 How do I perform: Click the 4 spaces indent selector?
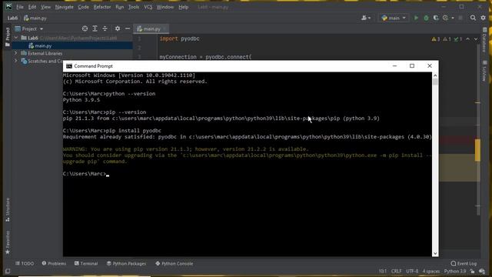click(430, 272)
